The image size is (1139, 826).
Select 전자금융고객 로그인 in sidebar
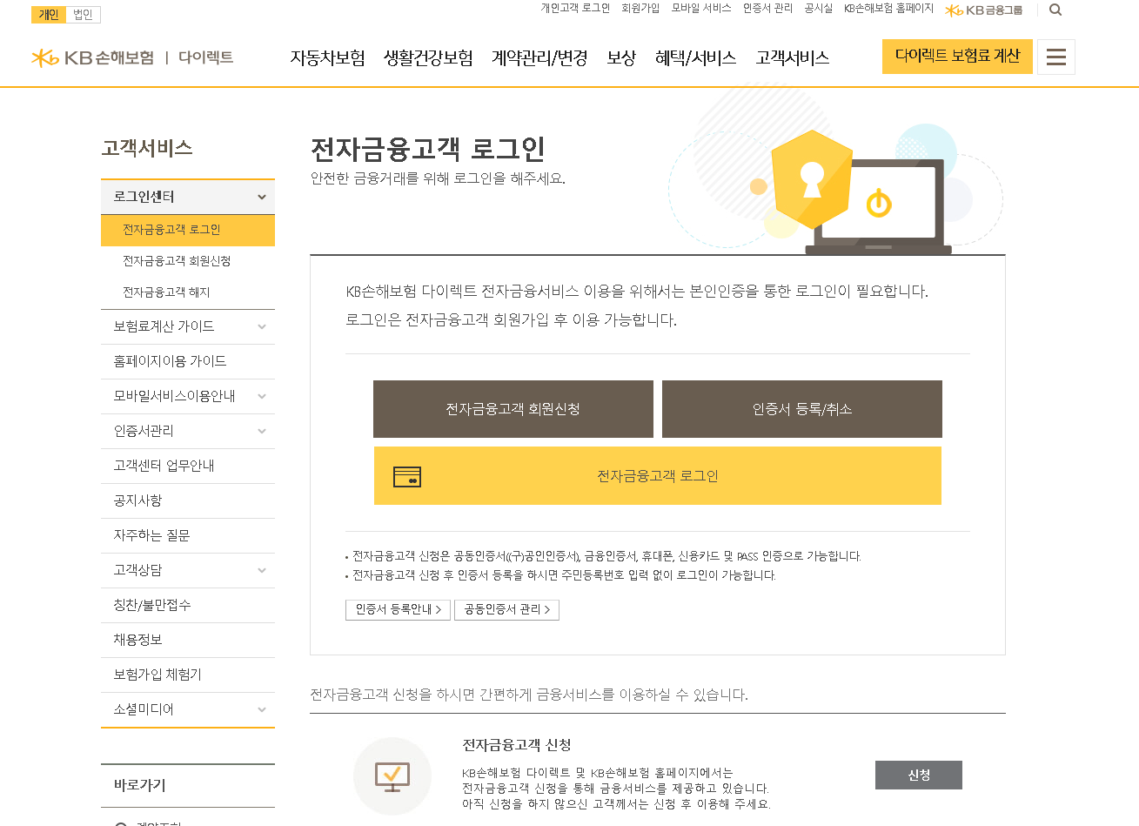[x=188, y=230]
